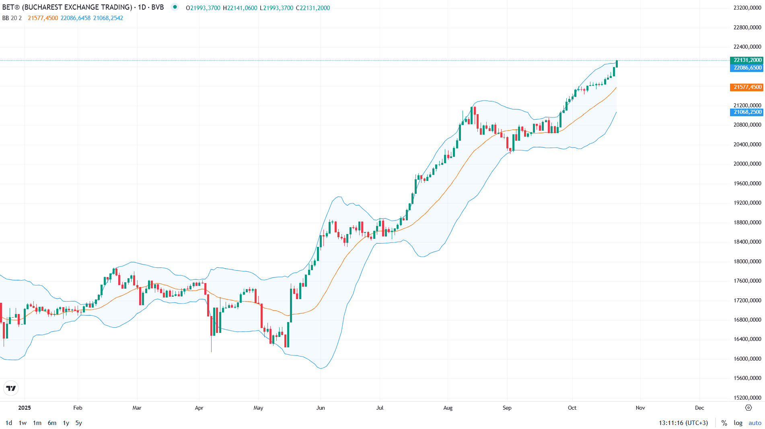This screenshot has height=429, width=765.
Task: Click the Dec label on time axis
Action: [699, 408]
